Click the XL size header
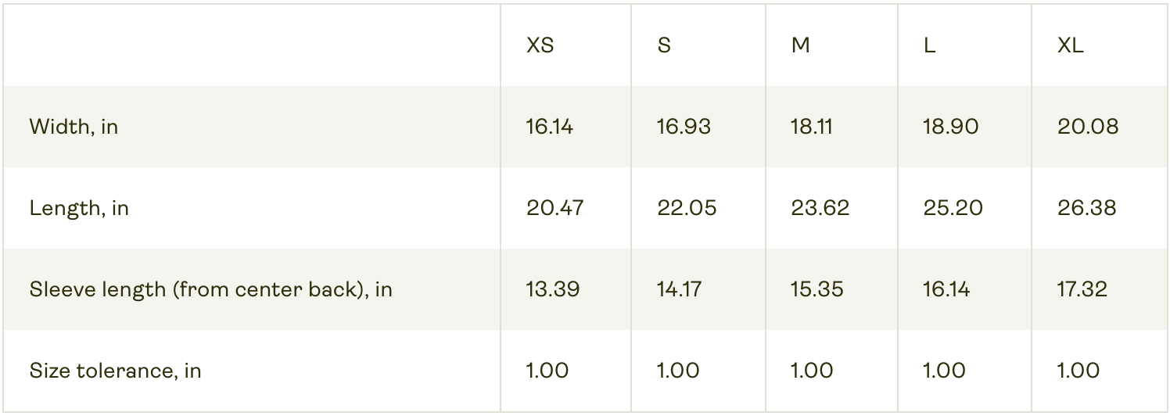The height and width of the screenshot is (416, 1170). click(x=1070, y=45)
